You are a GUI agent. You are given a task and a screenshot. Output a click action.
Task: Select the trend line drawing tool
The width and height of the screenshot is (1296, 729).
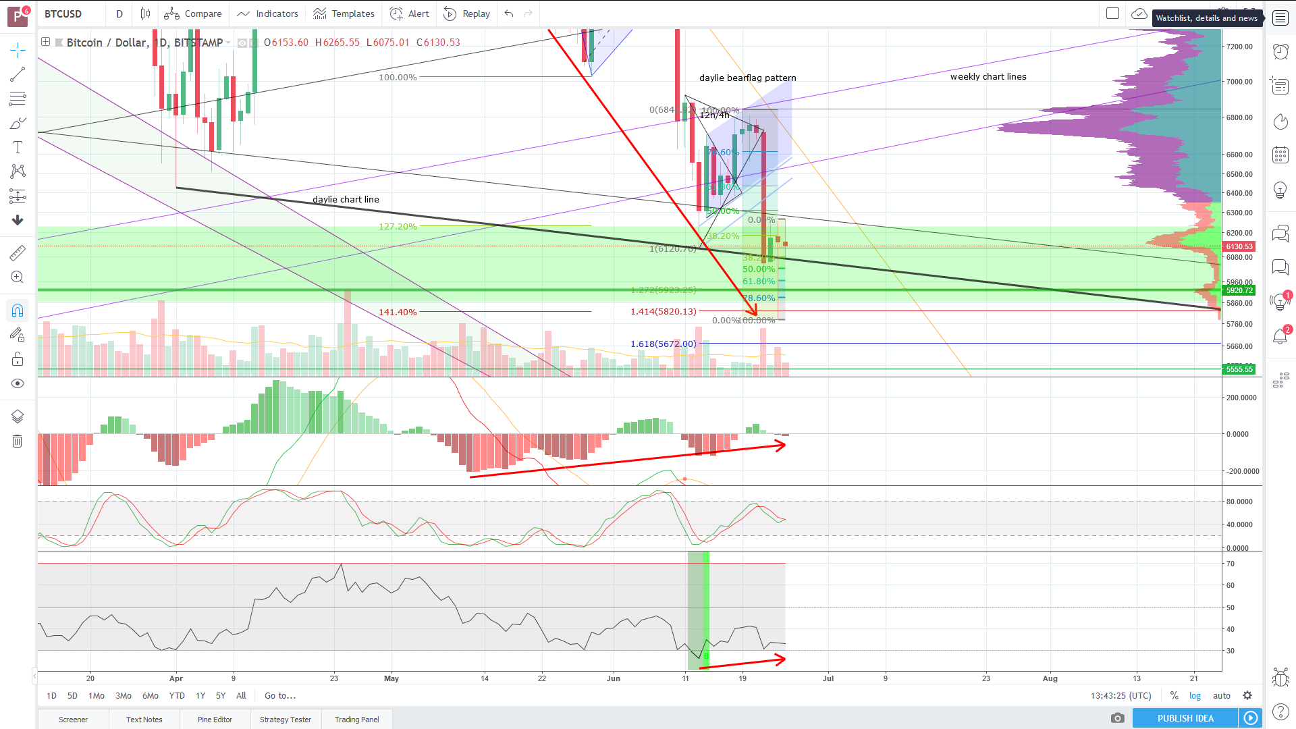pyautogui.click(x=18, y=74)
